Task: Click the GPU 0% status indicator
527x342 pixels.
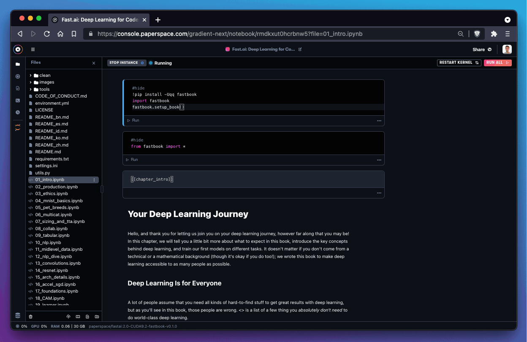Action: pyautogui.click(x=39, y=326)
